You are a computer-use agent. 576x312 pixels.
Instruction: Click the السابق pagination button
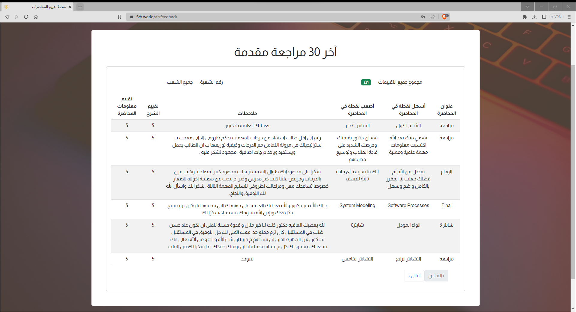436,276
